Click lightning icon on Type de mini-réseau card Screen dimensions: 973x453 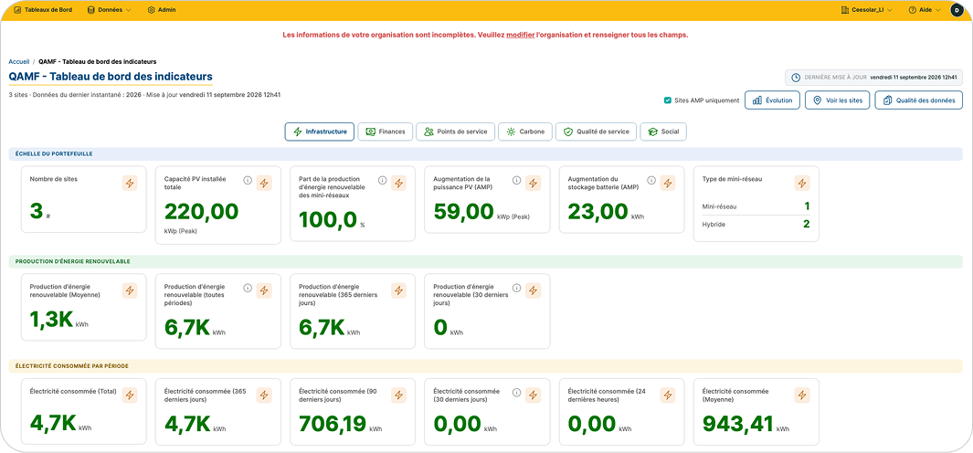pos(802,183)
